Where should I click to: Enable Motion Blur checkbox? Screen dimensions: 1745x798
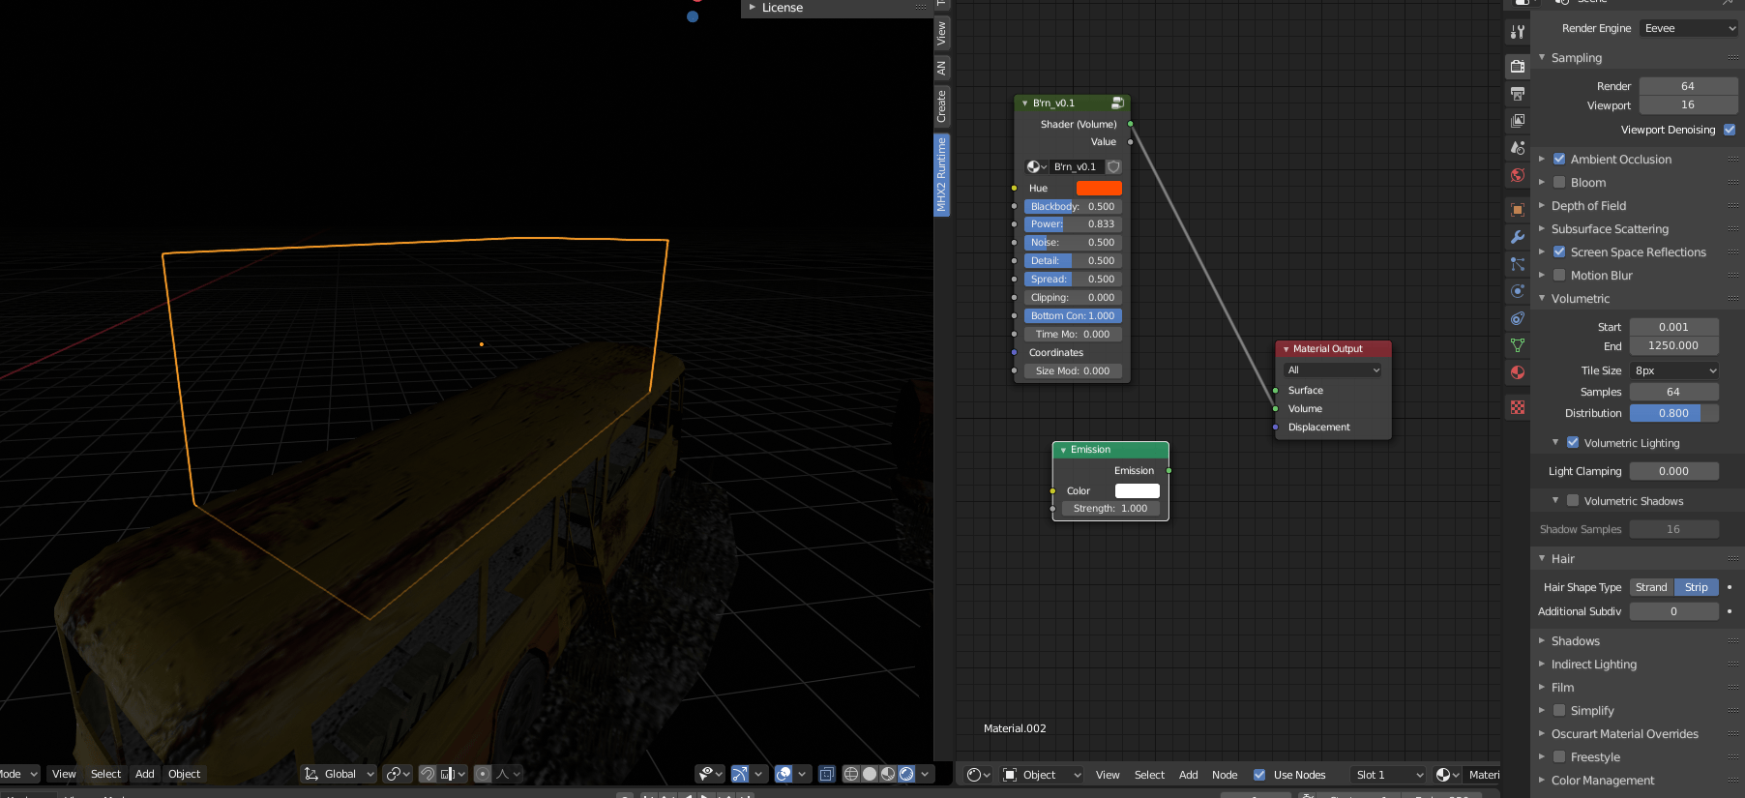1559,275
